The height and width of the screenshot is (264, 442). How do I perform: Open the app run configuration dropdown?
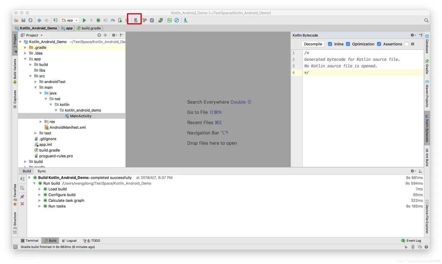[x=70, y=20]
